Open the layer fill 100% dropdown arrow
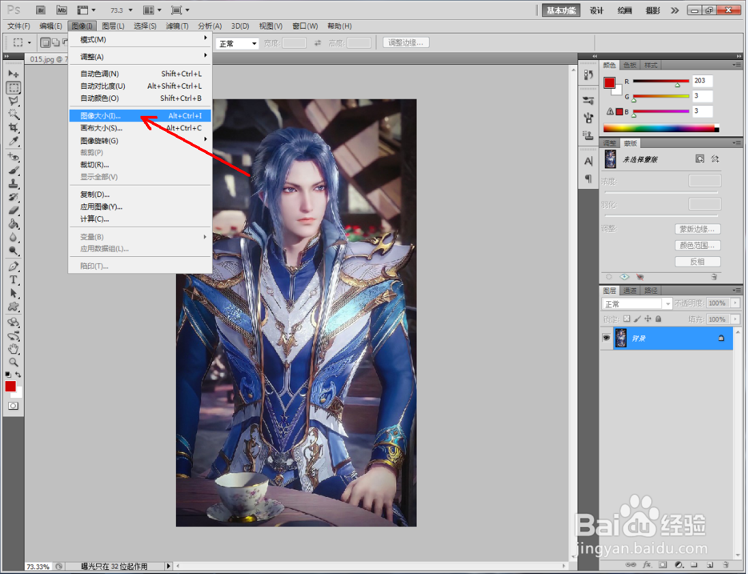 coord(735,319)
